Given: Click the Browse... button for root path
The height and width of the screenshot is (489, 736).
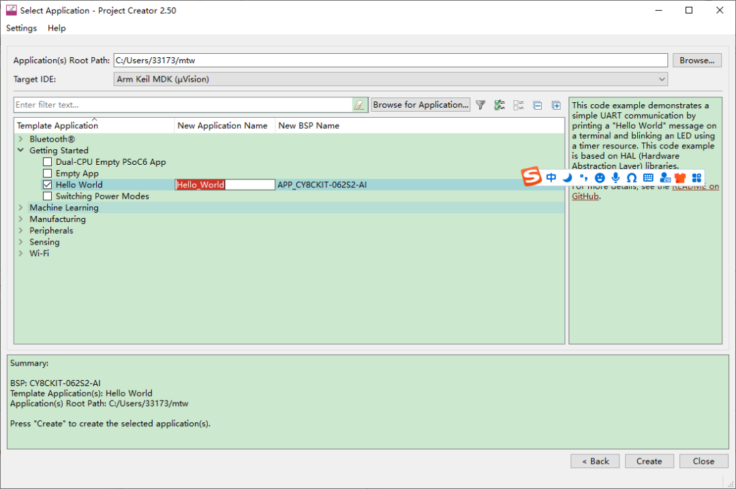Looking at the screenshot, I should click(697, 61).
